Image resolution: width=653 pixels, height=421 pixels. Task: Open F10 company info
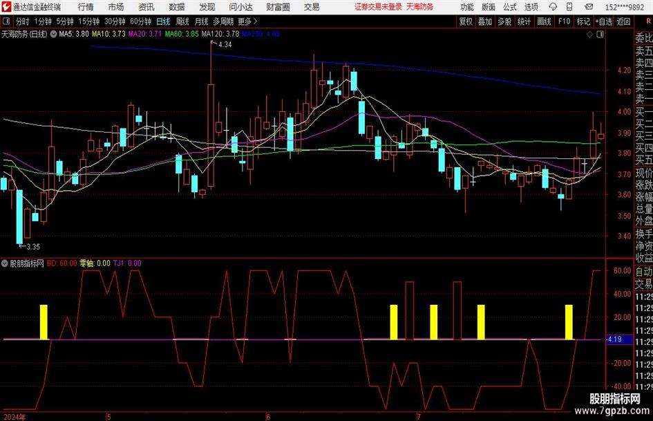tap(565, 21)
